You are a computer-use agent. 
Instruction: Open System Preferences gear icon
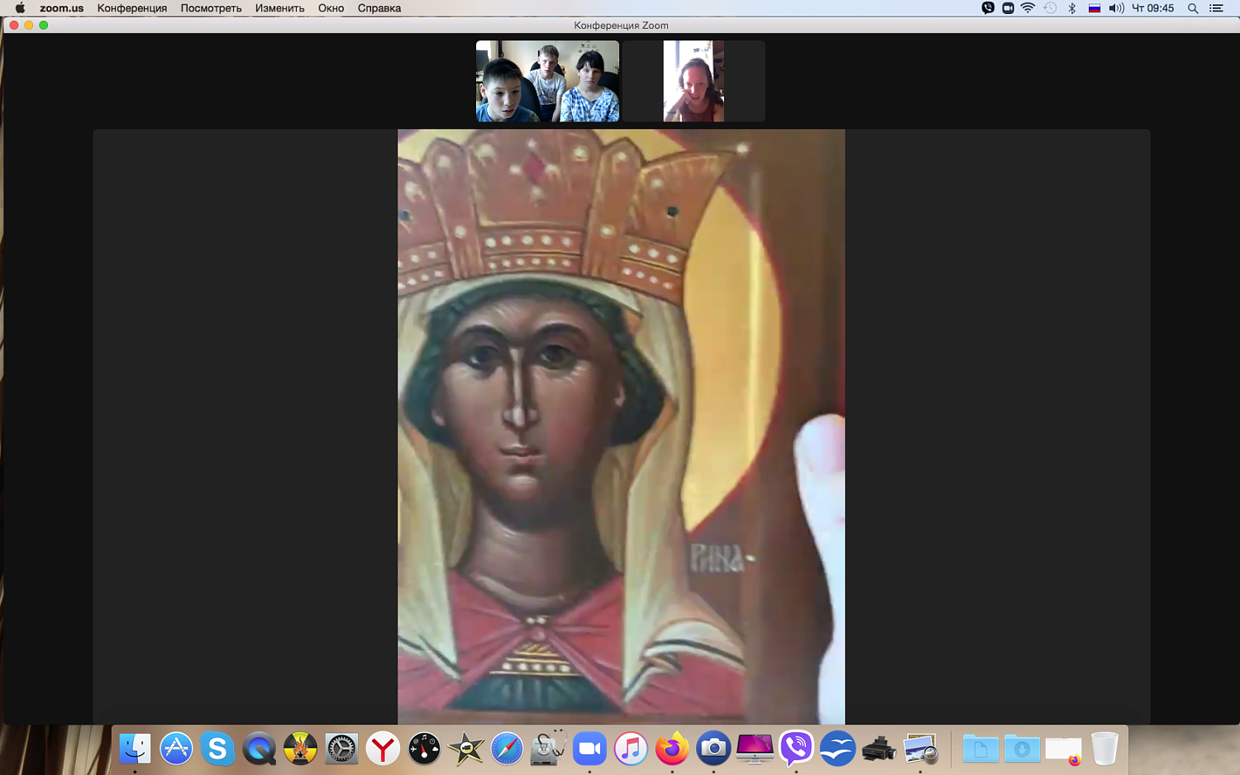341,749
